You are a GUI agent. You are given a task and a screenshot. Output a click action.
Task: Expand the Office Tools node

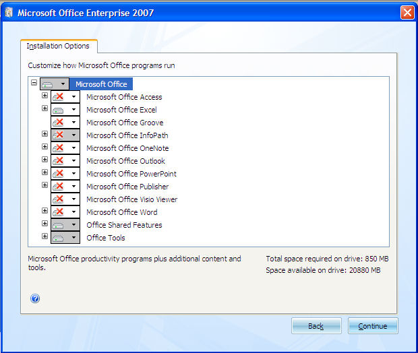click(44, 236)
